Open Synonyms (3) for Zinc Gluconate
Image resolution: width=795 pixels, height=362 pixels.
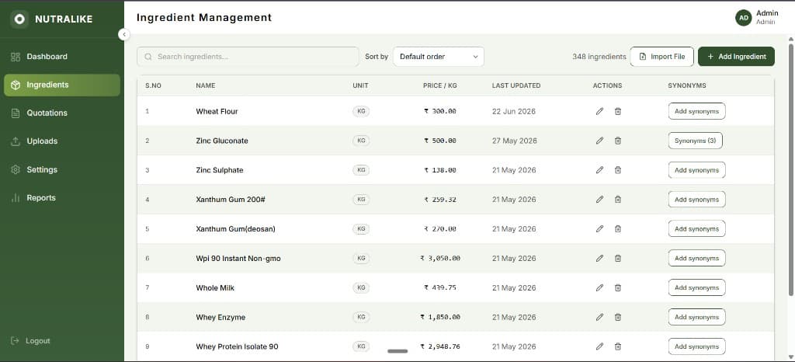pos(695,141)
